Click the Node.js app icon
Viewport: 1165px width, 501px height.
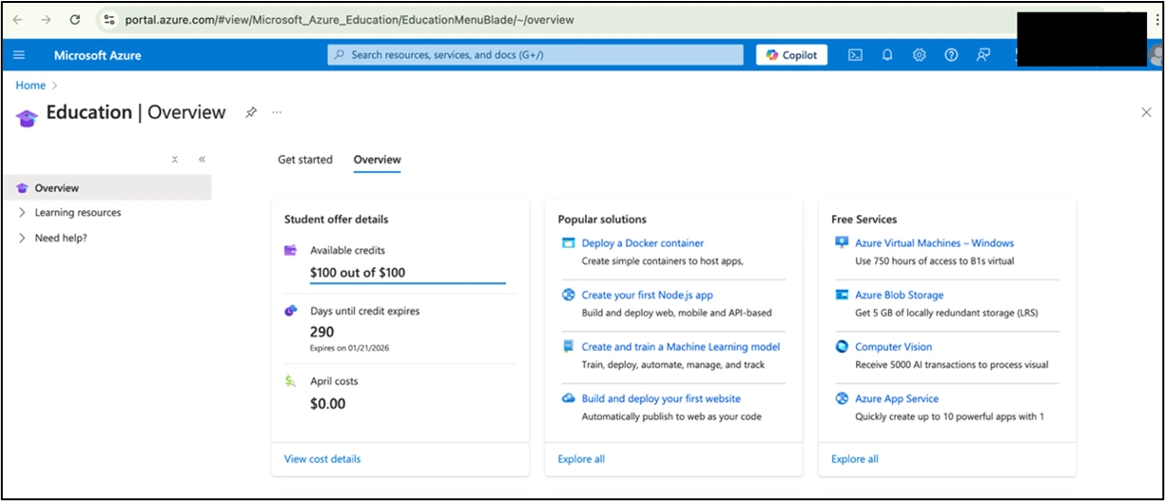click(x=569, y=295)
